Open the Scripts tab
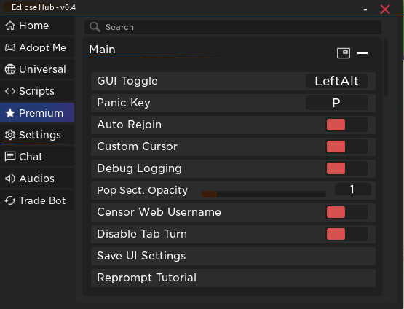The height and width of the screenshot is (309, 404). coord(37,91)
